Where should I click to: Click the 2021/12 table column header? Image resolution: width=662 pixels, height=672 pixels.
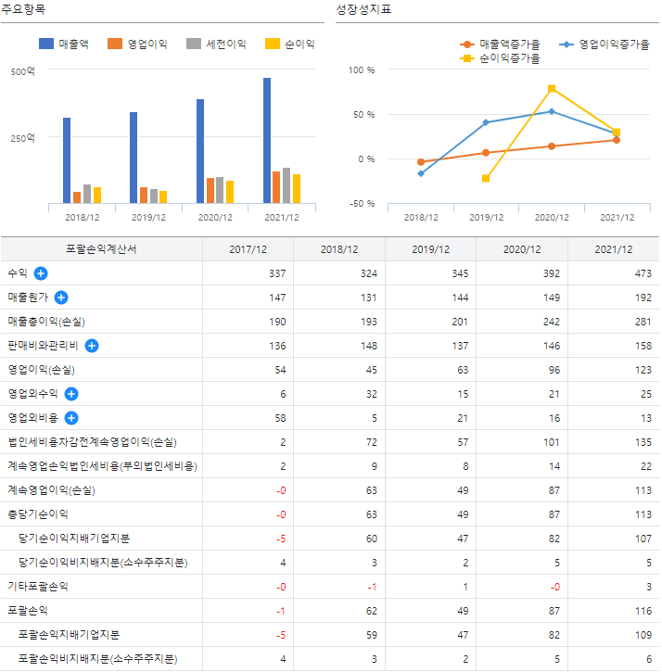click(614, 249)
